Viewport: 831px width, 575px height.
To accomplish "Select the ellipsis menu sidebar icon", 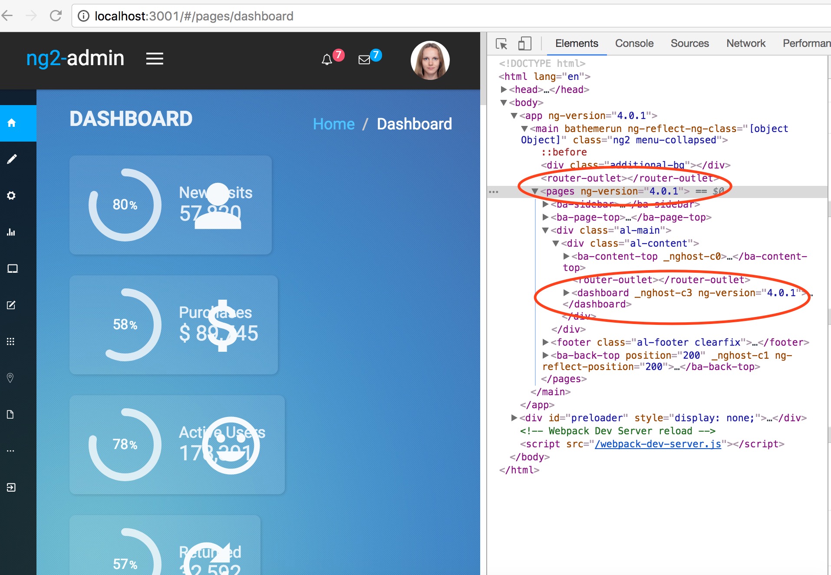I will tap(11, 451).
